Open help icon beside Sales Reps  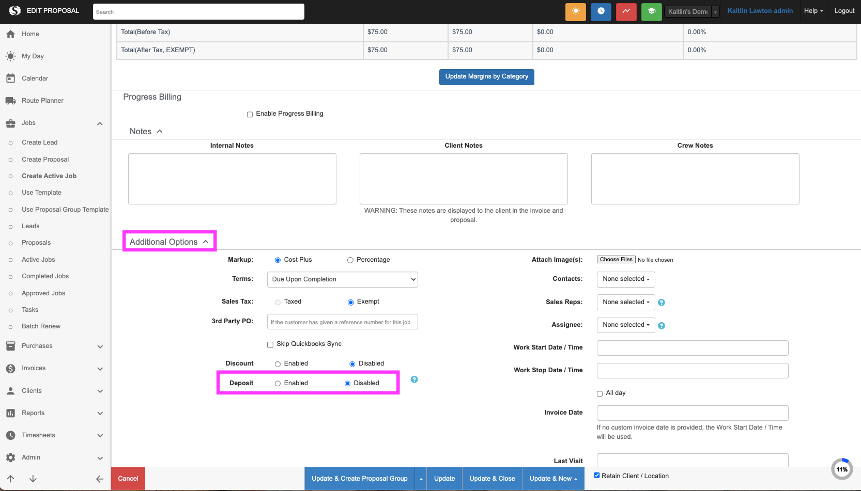point(662,303)
